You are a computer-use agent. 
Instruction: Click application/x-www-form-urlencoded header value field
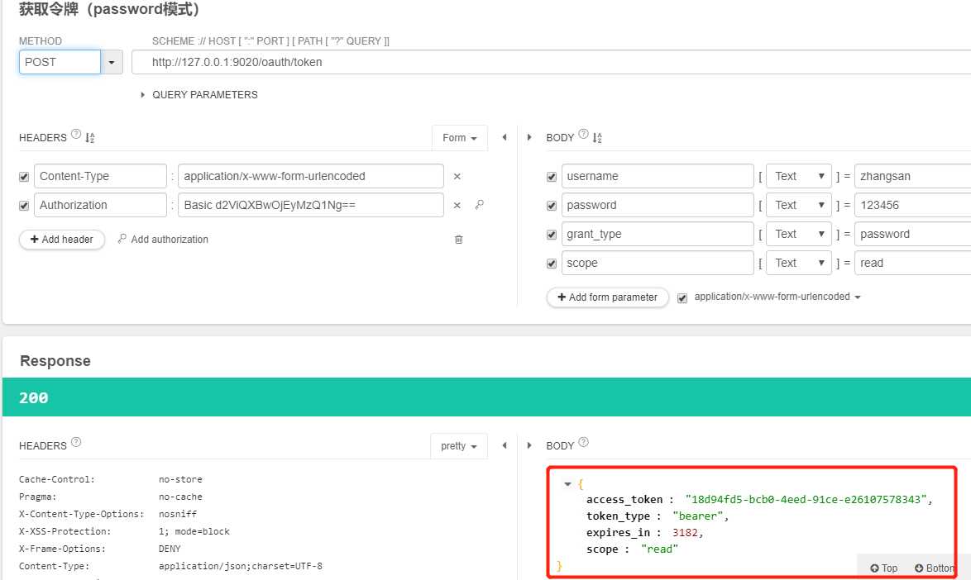[x=311, y=176]
